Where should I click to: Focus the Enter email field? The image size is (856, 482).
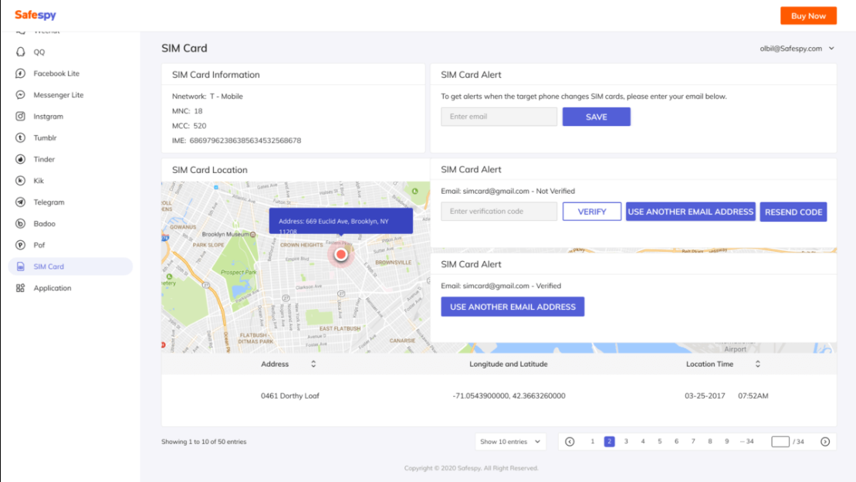[499, 117]
